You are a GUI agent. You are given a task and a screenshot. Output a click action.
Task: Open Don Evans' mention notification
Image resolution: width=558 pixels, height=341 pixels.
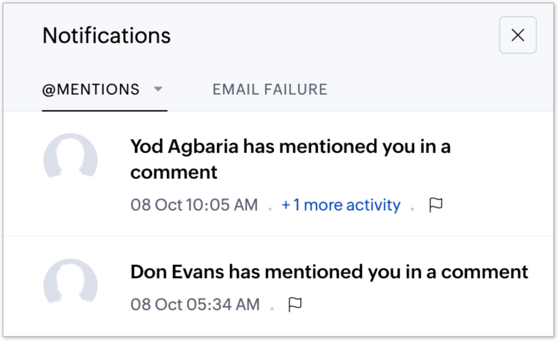point(329,272)
